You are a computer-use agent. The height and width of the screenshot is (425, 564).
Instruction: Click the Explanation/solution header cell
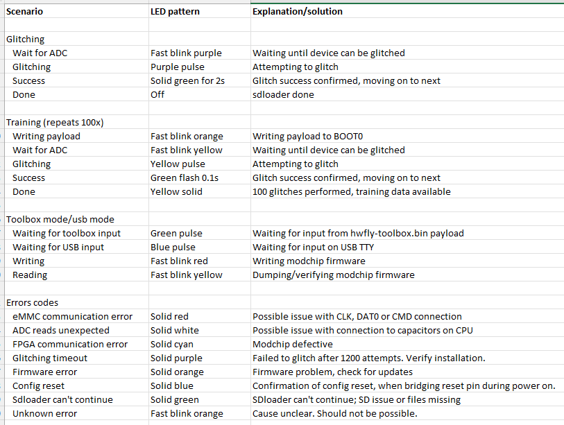click(407, 11)
